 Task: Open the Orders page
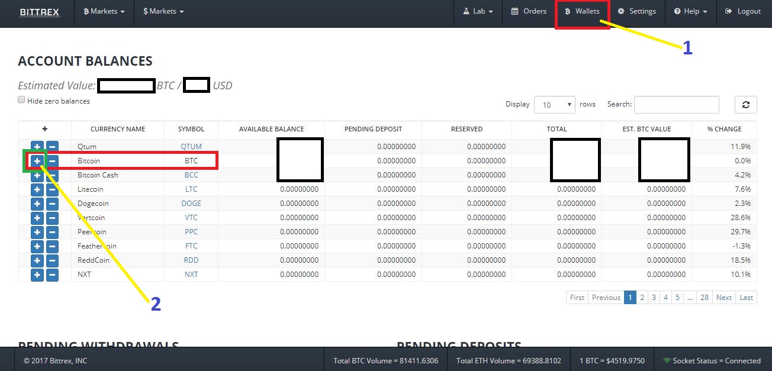529,11
